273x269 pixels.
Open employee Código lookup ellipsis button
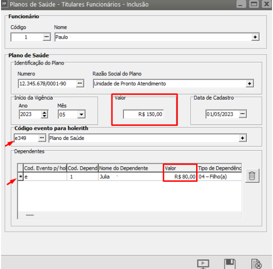pyautogui.click(x=46, y=37)
